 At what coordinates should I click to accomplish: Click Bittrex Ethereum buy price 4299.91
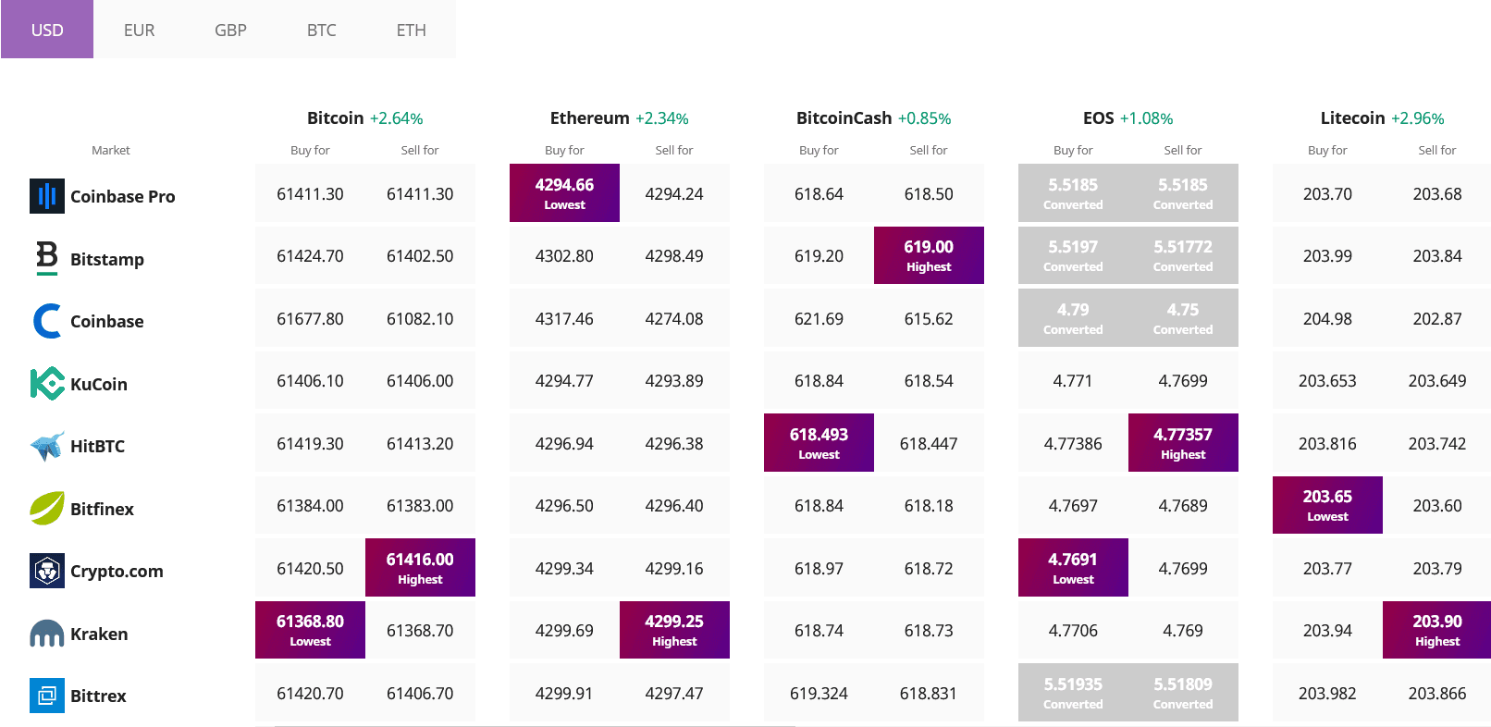564,693
